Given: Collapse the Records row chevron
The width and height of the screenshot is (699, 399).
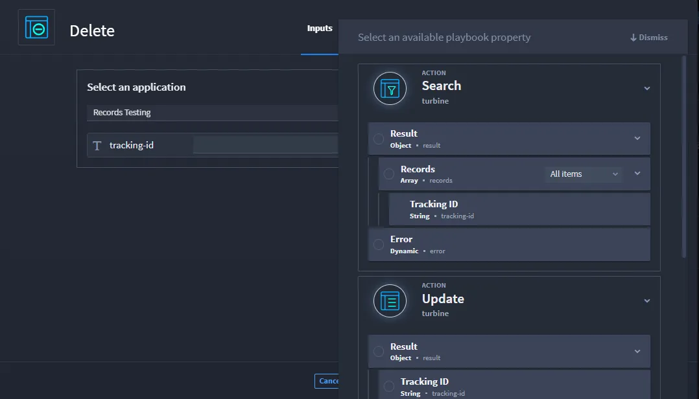Looking at the screenshot, I should click(637, 173).
